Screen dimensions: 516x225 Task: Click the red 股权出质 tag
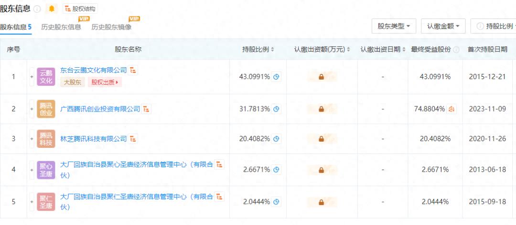[x=104, y=82]
